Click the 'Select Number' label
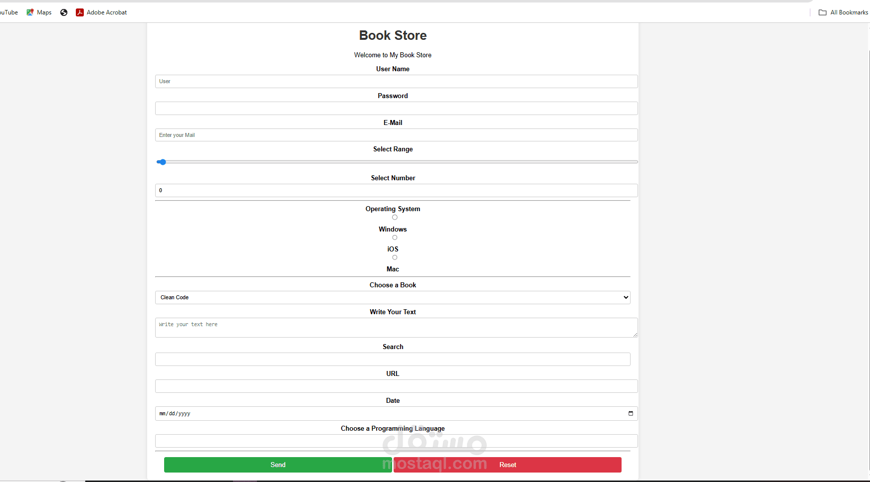The height and width of the screenshot is (482, 870). [393, 178]
